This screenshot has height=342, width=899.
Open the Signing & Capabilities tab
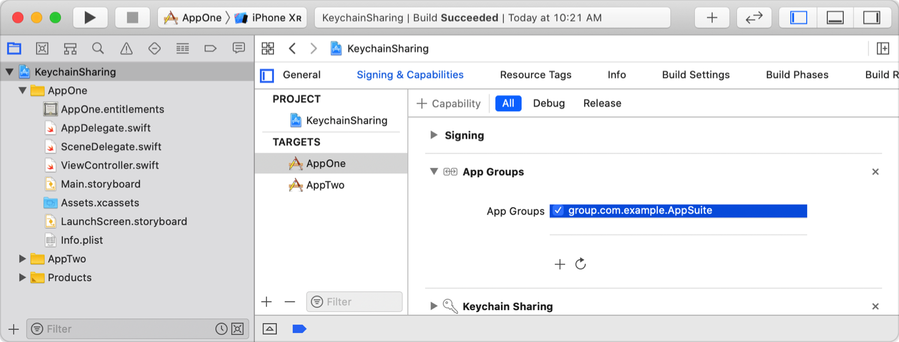point(410,75)
